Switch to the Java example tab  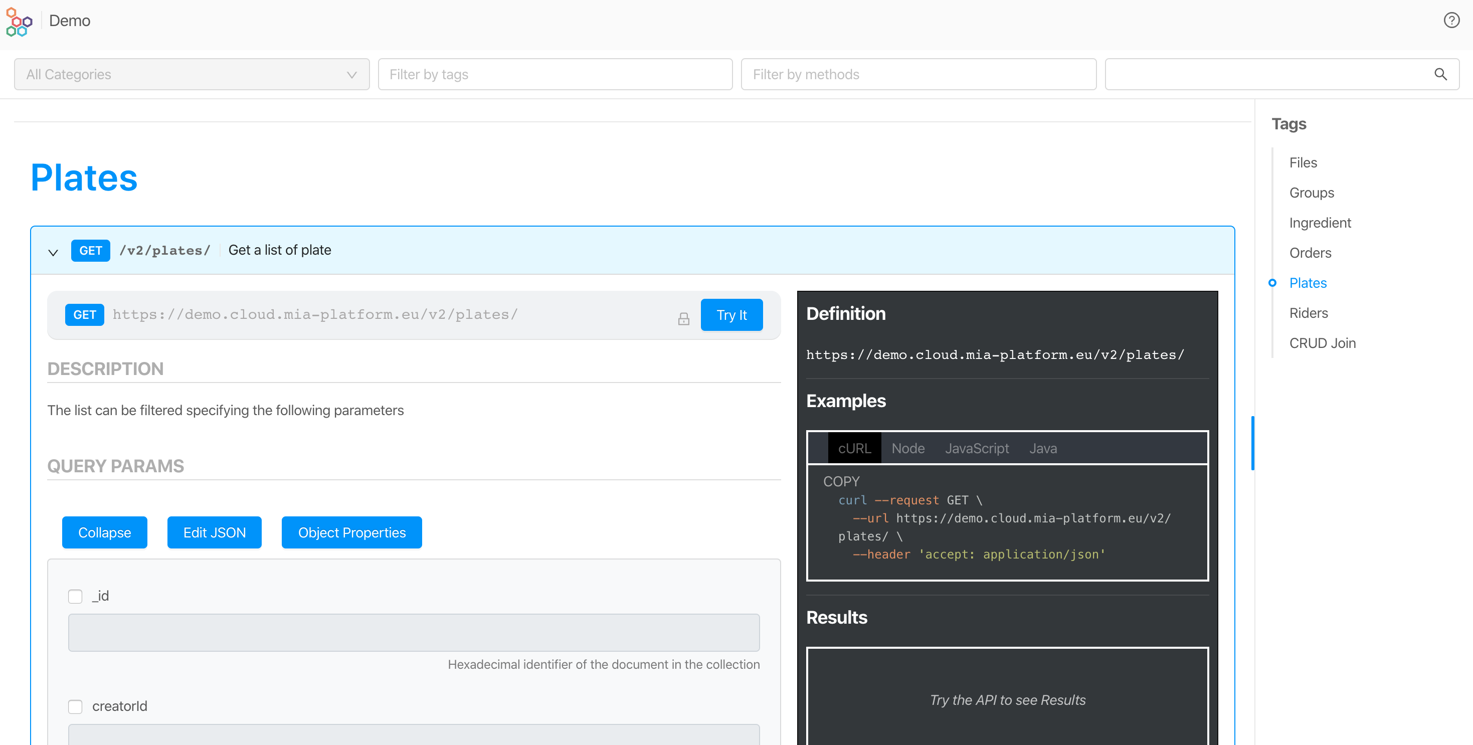[1042, 448]
